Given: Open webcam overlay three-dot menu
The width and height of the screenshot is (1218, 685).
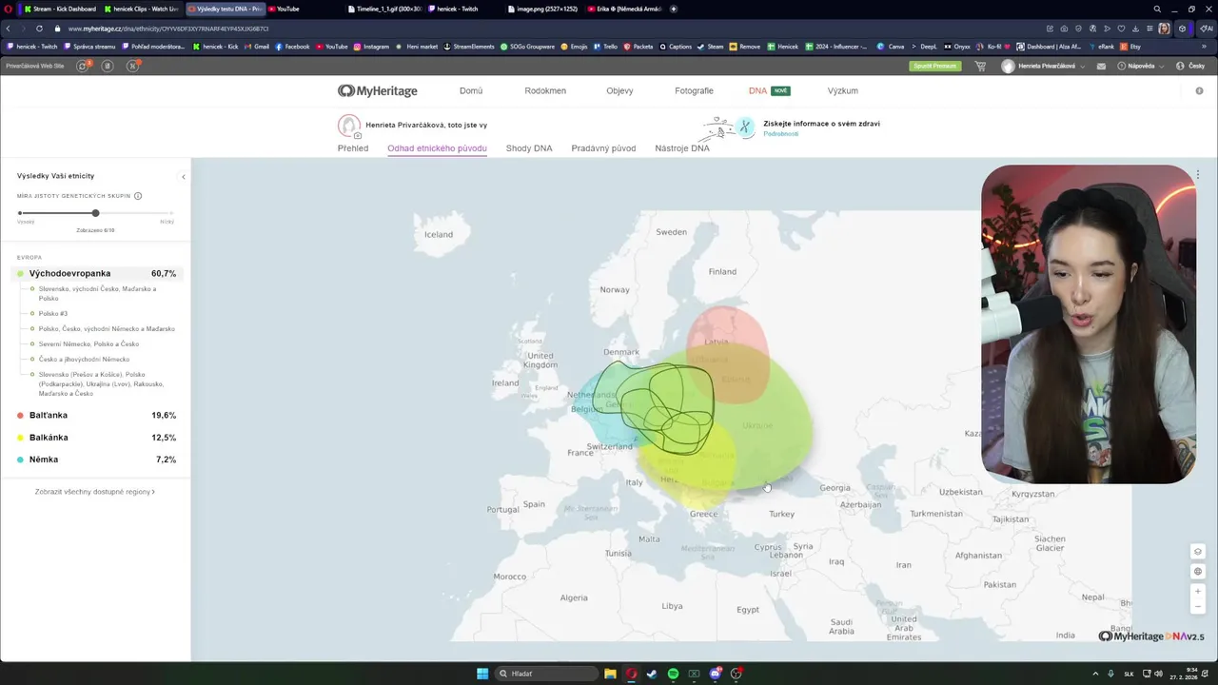Looking at the screenshot, I should tap(1198, 175).
